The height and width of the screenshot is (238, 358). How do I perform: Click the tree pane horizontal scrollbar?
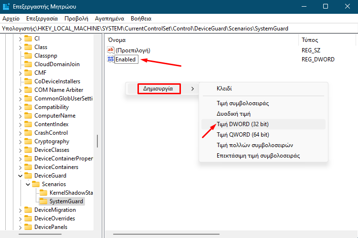point(40,234)
